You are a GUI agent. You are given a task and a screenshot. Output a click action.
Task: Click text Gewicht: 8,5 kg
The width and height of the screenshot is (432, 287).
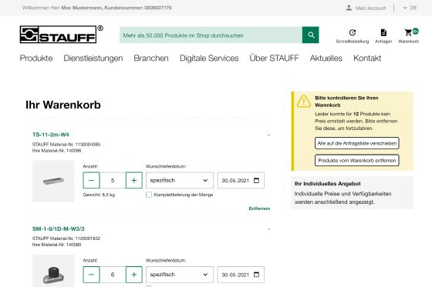click(99, 195)
